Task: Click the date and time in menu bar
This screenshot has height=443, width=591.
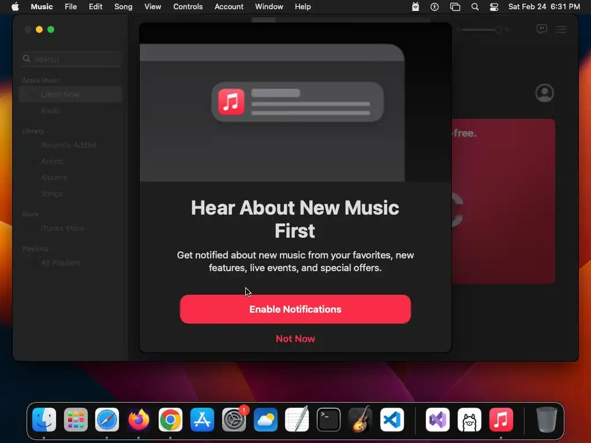Action: (x=544, y=7)
